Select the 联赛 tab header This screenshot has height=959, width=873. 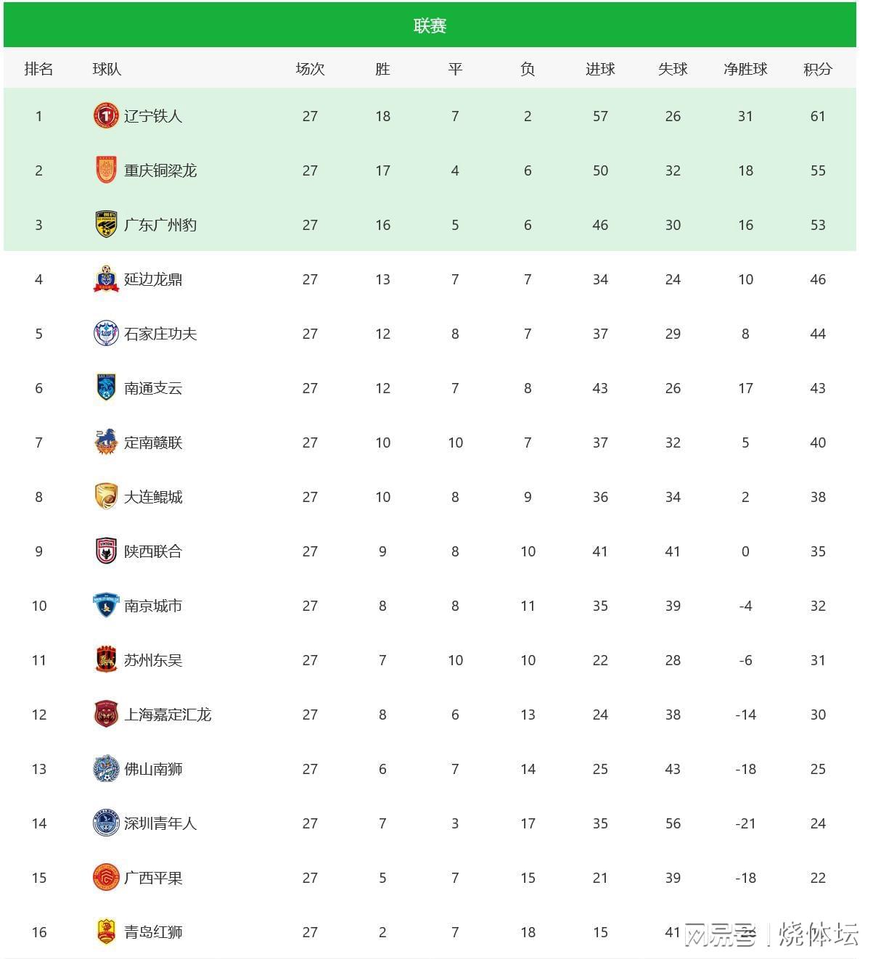coord(430,26)
